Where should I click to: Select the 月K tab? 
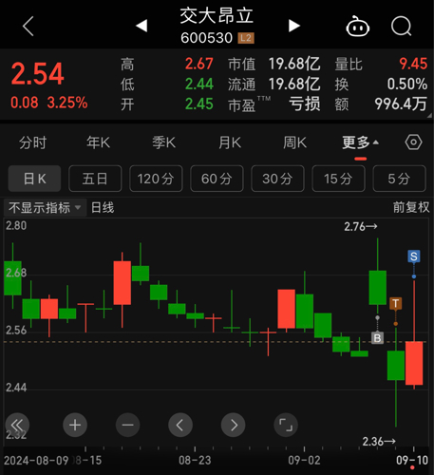click(x=230, y=142)
